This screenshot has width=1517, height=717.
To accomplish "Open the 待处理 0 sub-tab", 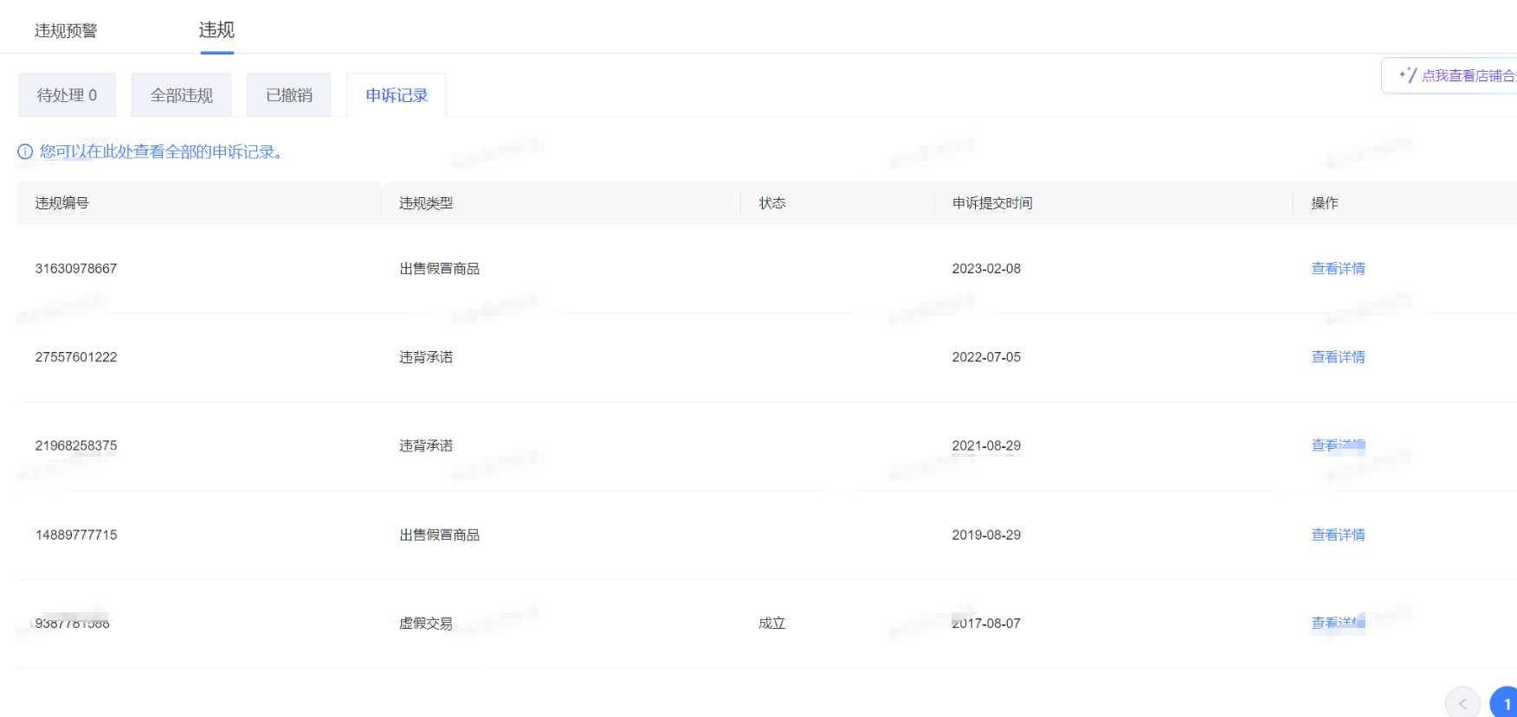I will click(67, 95).
